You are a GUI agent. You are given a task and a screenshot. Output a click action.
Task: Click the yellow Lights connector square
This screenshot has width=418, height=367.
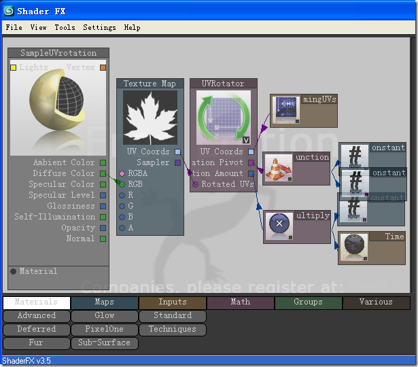13,68
